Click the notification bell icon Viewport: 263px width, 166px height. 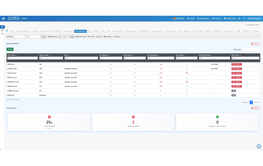point(239,18)
